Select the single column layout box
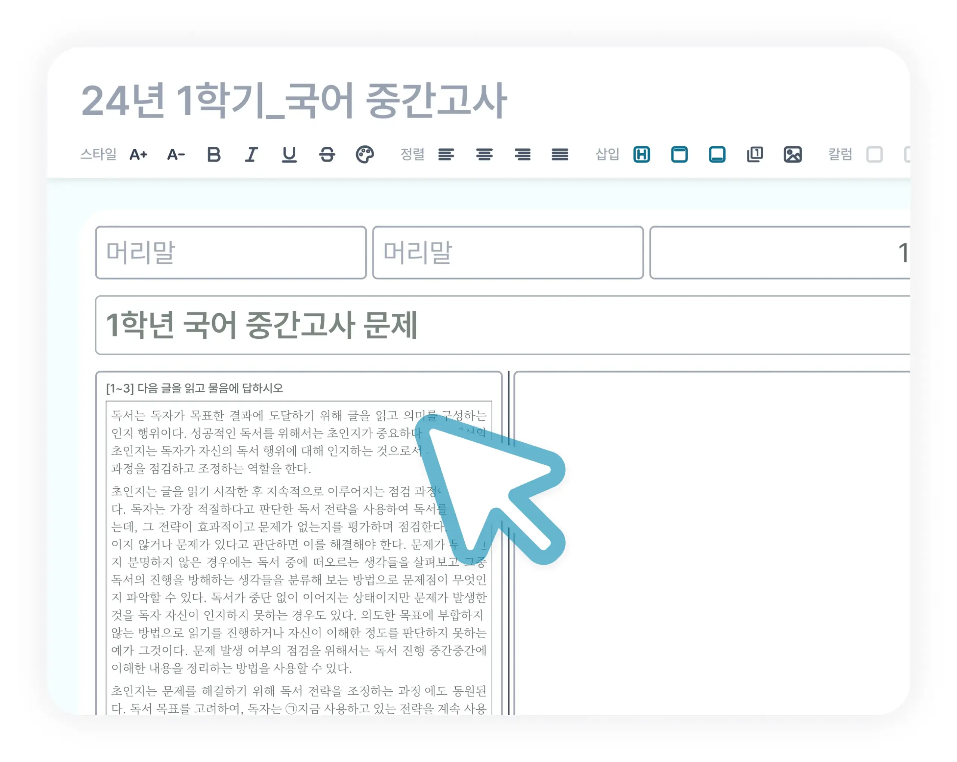 (874, 154)
